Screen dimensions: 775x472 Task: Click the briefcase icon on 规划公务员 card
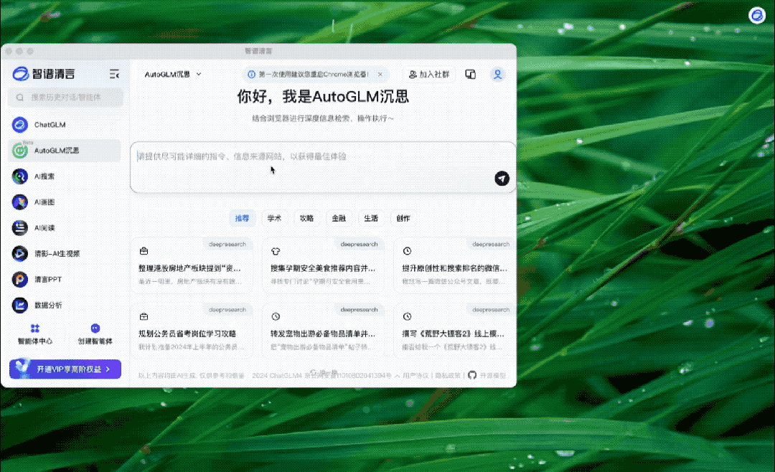(x=144, y=316)
